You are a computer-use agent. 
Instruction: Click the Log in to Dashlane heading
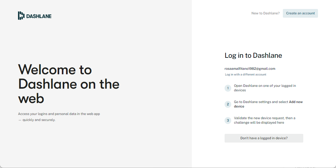(253, 55)
